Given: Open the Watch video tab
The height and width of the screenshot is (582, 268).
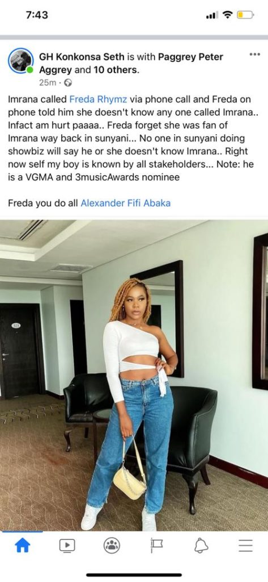Looking at the screenshot, I should [x=67, y=545].
